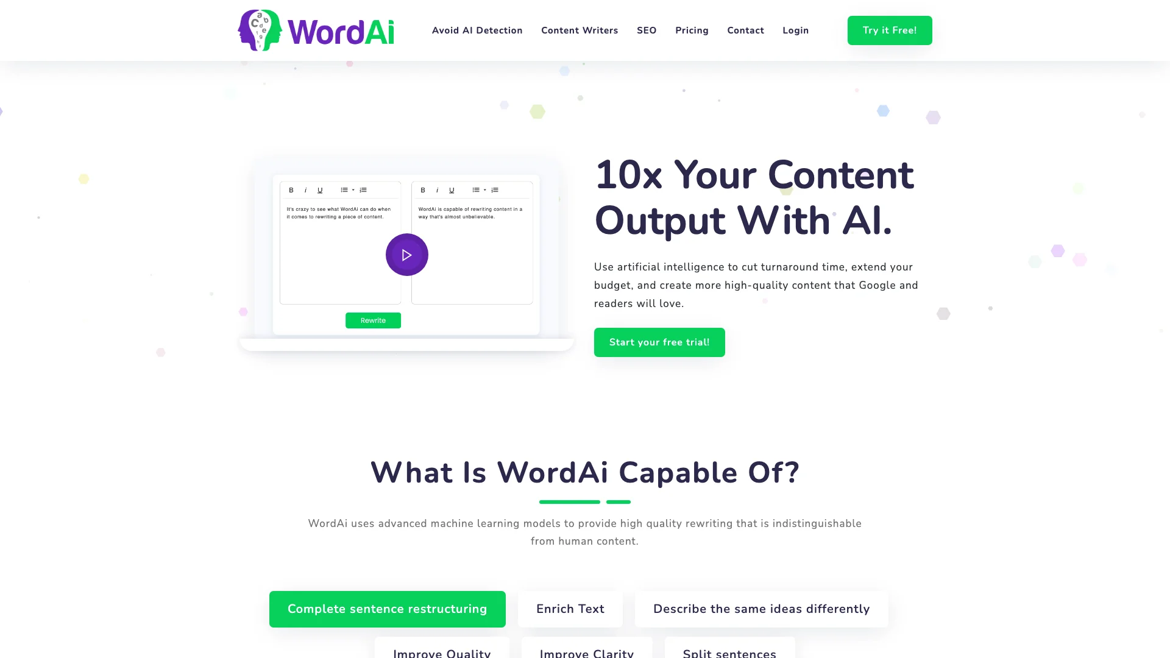Click the play button icon
The width and height of the screenshot is (1170, 658).
click(x=406, y=255)
